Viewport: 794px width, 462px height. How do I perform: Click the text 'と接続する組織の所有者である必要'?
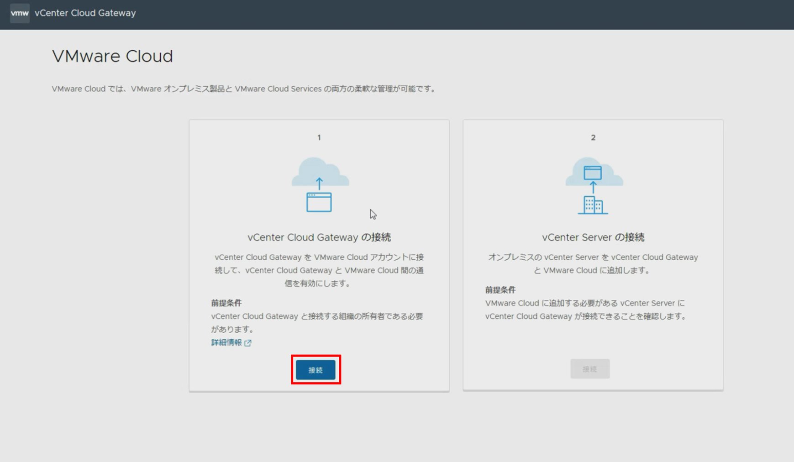click(362, 316)
